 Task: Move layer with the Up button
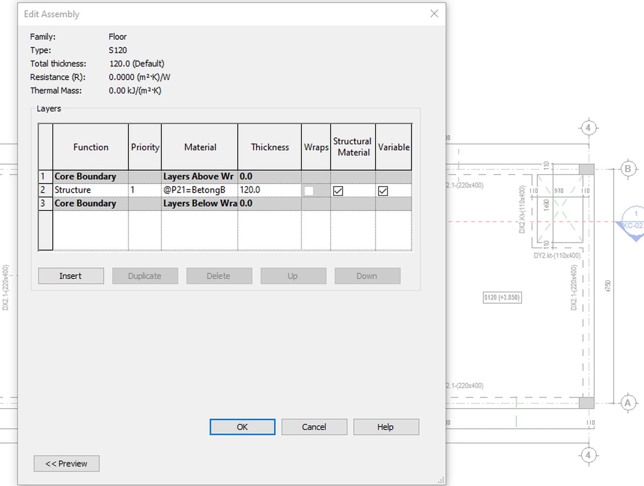click(293, 276)
